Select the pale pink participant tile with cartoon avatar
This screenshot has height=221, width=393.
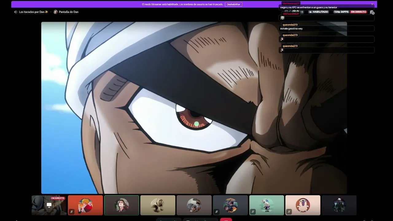coord(303,205)
